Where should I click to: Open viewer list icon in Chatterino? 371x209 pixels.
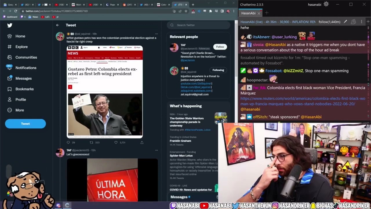tap(353, 22)
